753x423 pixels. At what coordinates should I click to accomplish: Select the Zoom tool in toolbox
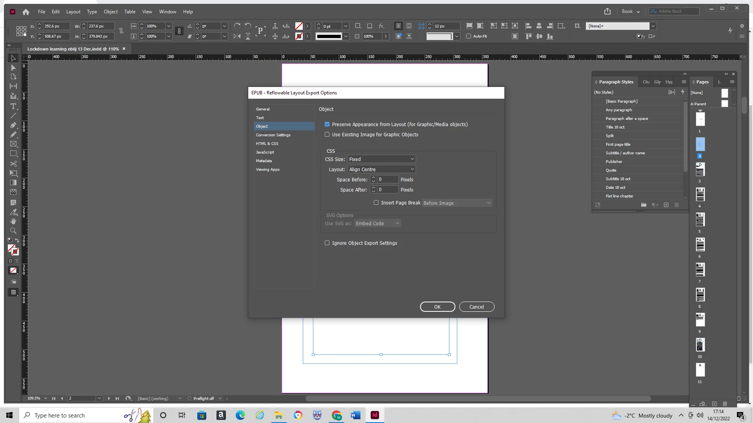pyautogui.click(x=13, y=231)
